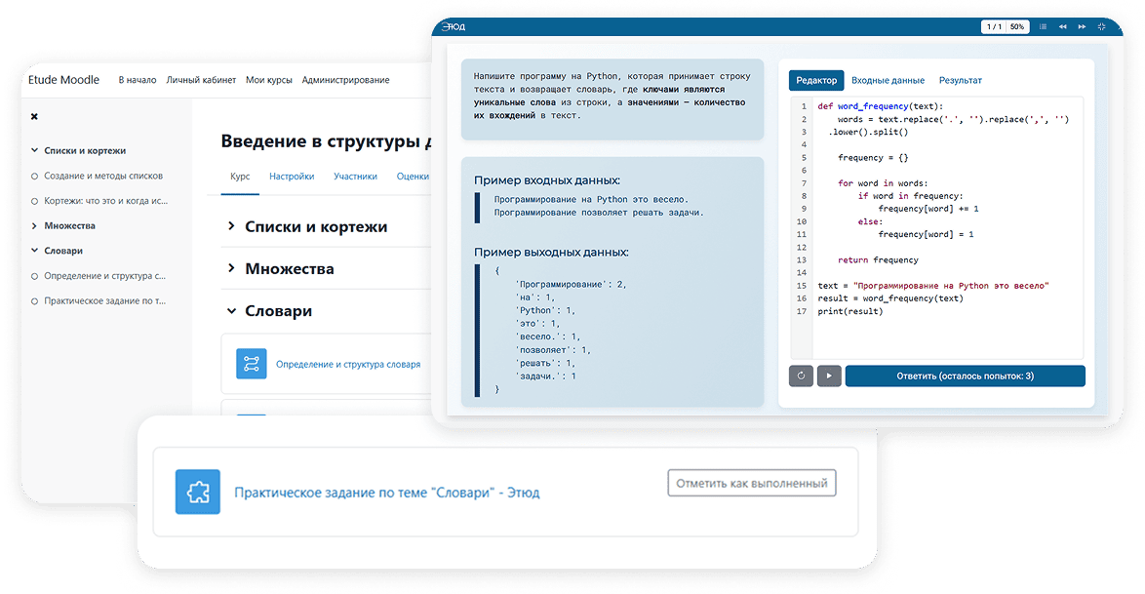1145x594 pixels.
Task: Expand 'Списки и кортежи' section in main content
Action: coord(231,226)
